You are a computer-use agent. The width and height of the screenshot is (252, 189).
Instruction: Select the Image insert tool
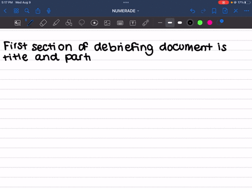(x=107, y=23)
